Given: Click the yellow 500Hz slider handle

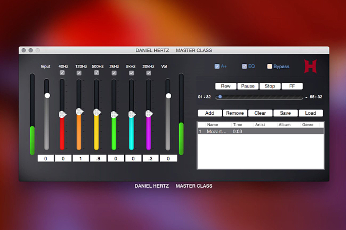Looking at the screenshot, I should [x=97, y=112].
